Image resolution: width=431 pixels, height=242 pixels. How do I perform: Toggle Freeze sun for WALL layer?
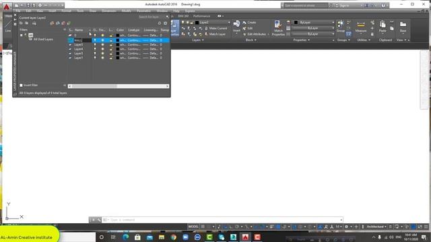tap(102, 40)
